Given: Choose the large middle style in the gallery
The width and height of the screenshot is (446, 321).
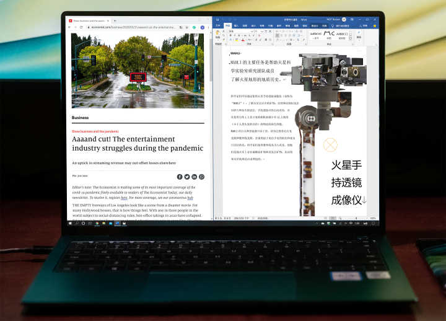Looking at the screenshot, I should click(x=329, y=35).
